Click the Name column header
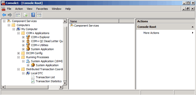The image size is (196, 95). coord(94,21)
